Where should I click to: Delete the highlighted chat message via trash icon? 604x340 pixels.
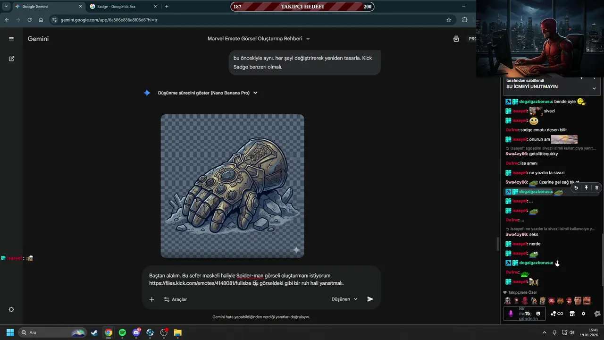click(x=596, y=187)
